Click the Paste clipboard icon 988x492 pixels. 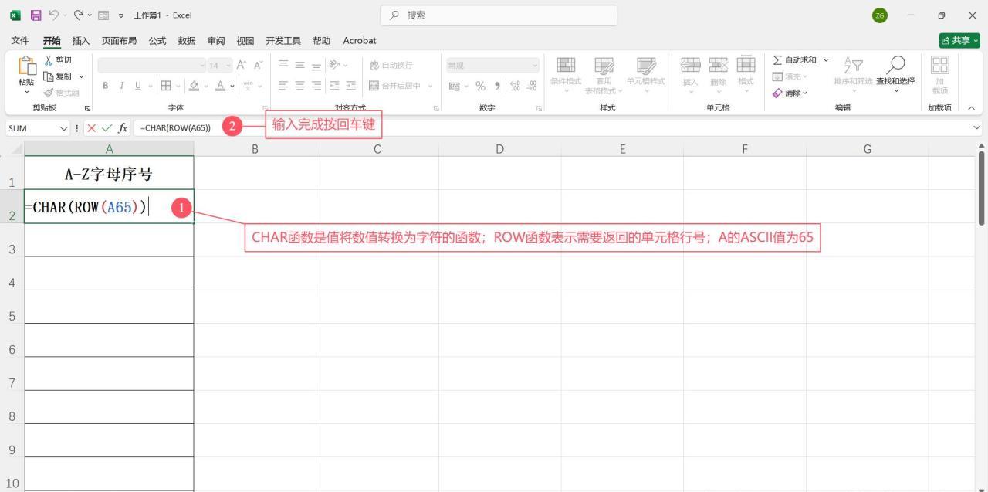click(27, 67)
